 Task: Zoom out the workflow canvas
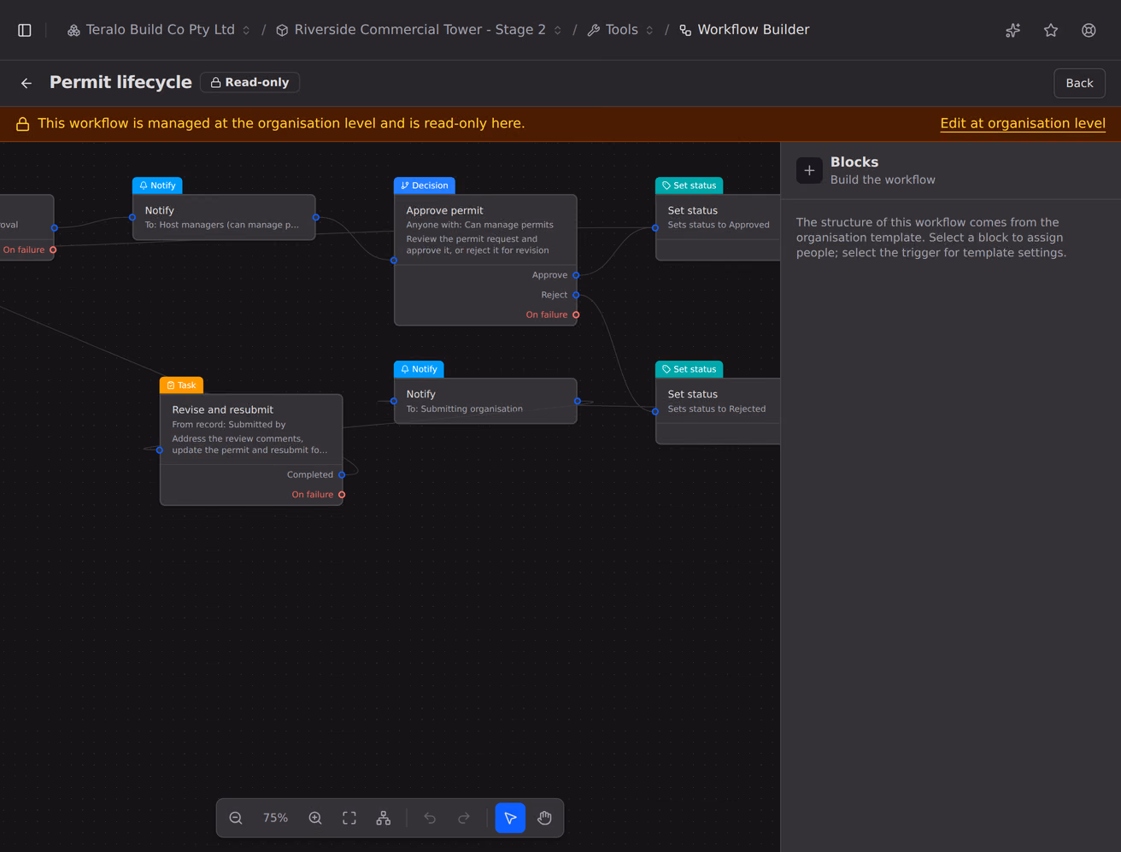pos(236,818)
